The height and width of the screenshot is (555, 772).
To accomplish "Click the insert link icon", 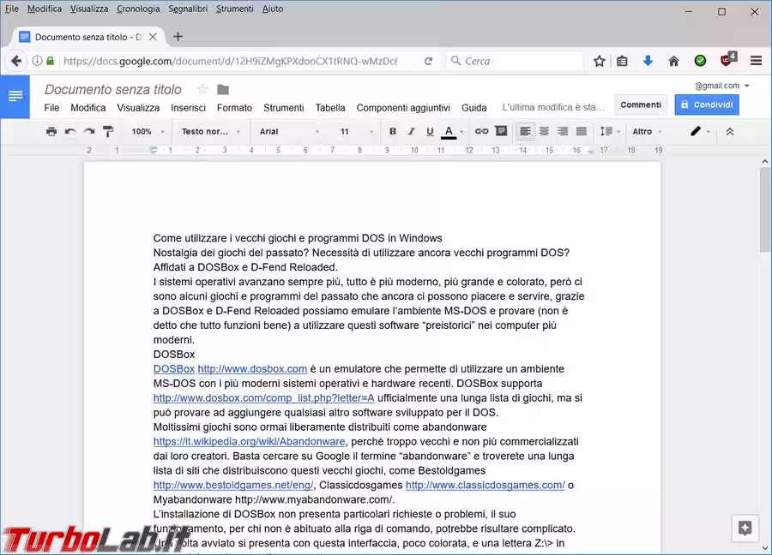I will [x=482, y=132].
